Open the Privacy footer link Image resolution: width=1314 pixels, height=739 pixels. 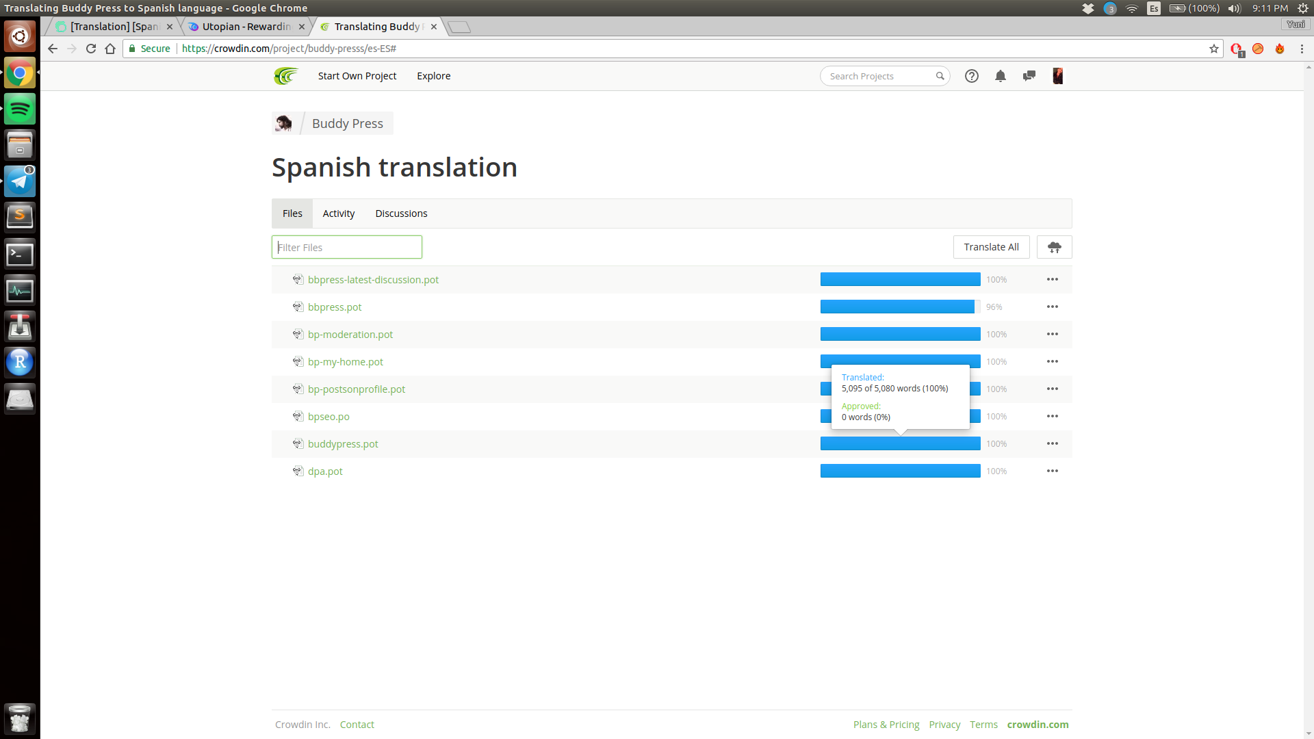[x=944, y=725]
